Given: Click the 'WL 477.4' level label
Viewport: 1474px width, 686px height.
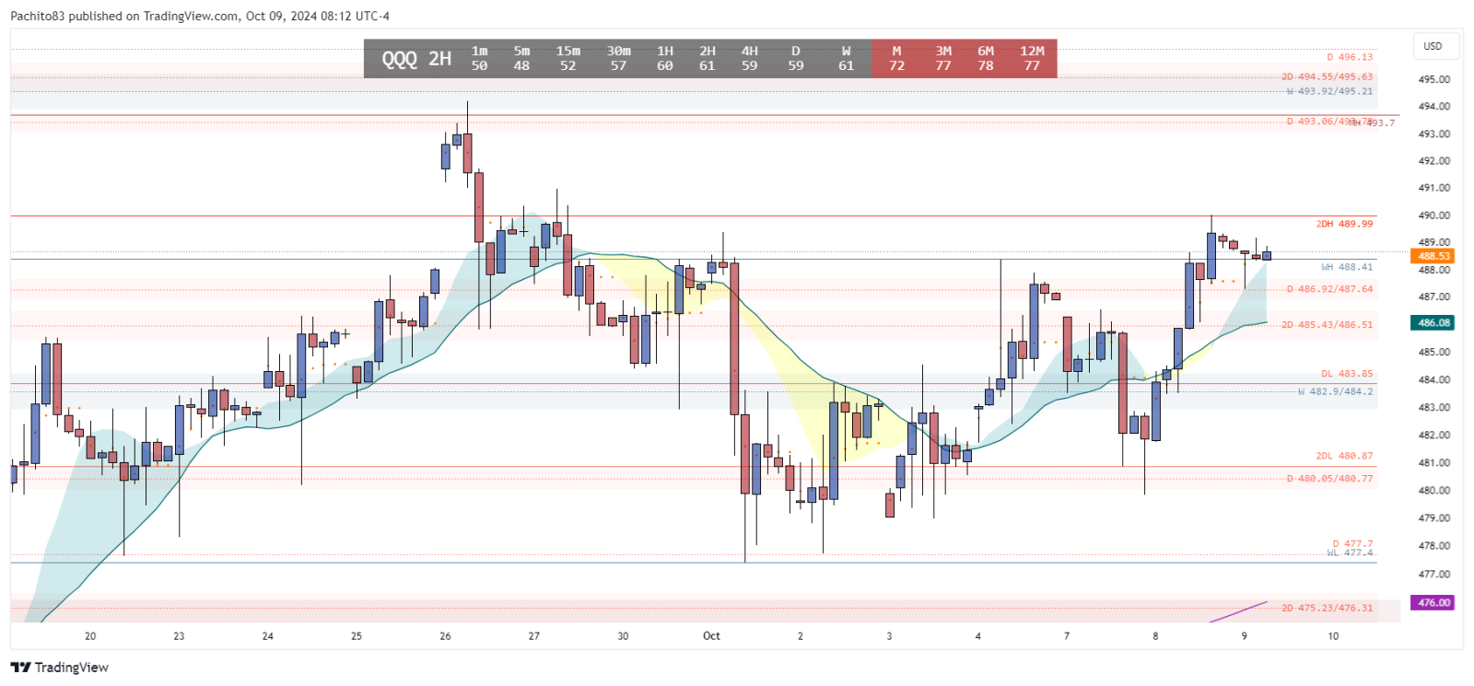Looking at the screenshot, I should [x=1350, y=552].
